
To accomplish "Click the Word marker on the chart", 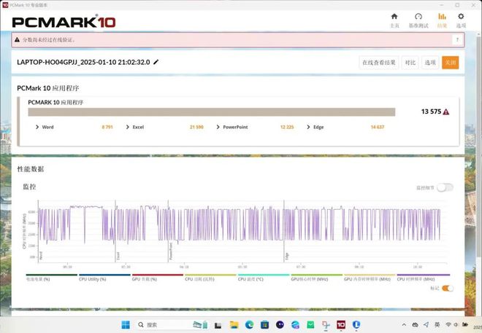I will [x=41, y=256].
